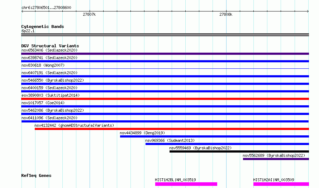Open HIST1H2AI|NM_003509 gene label

(273, 180)
